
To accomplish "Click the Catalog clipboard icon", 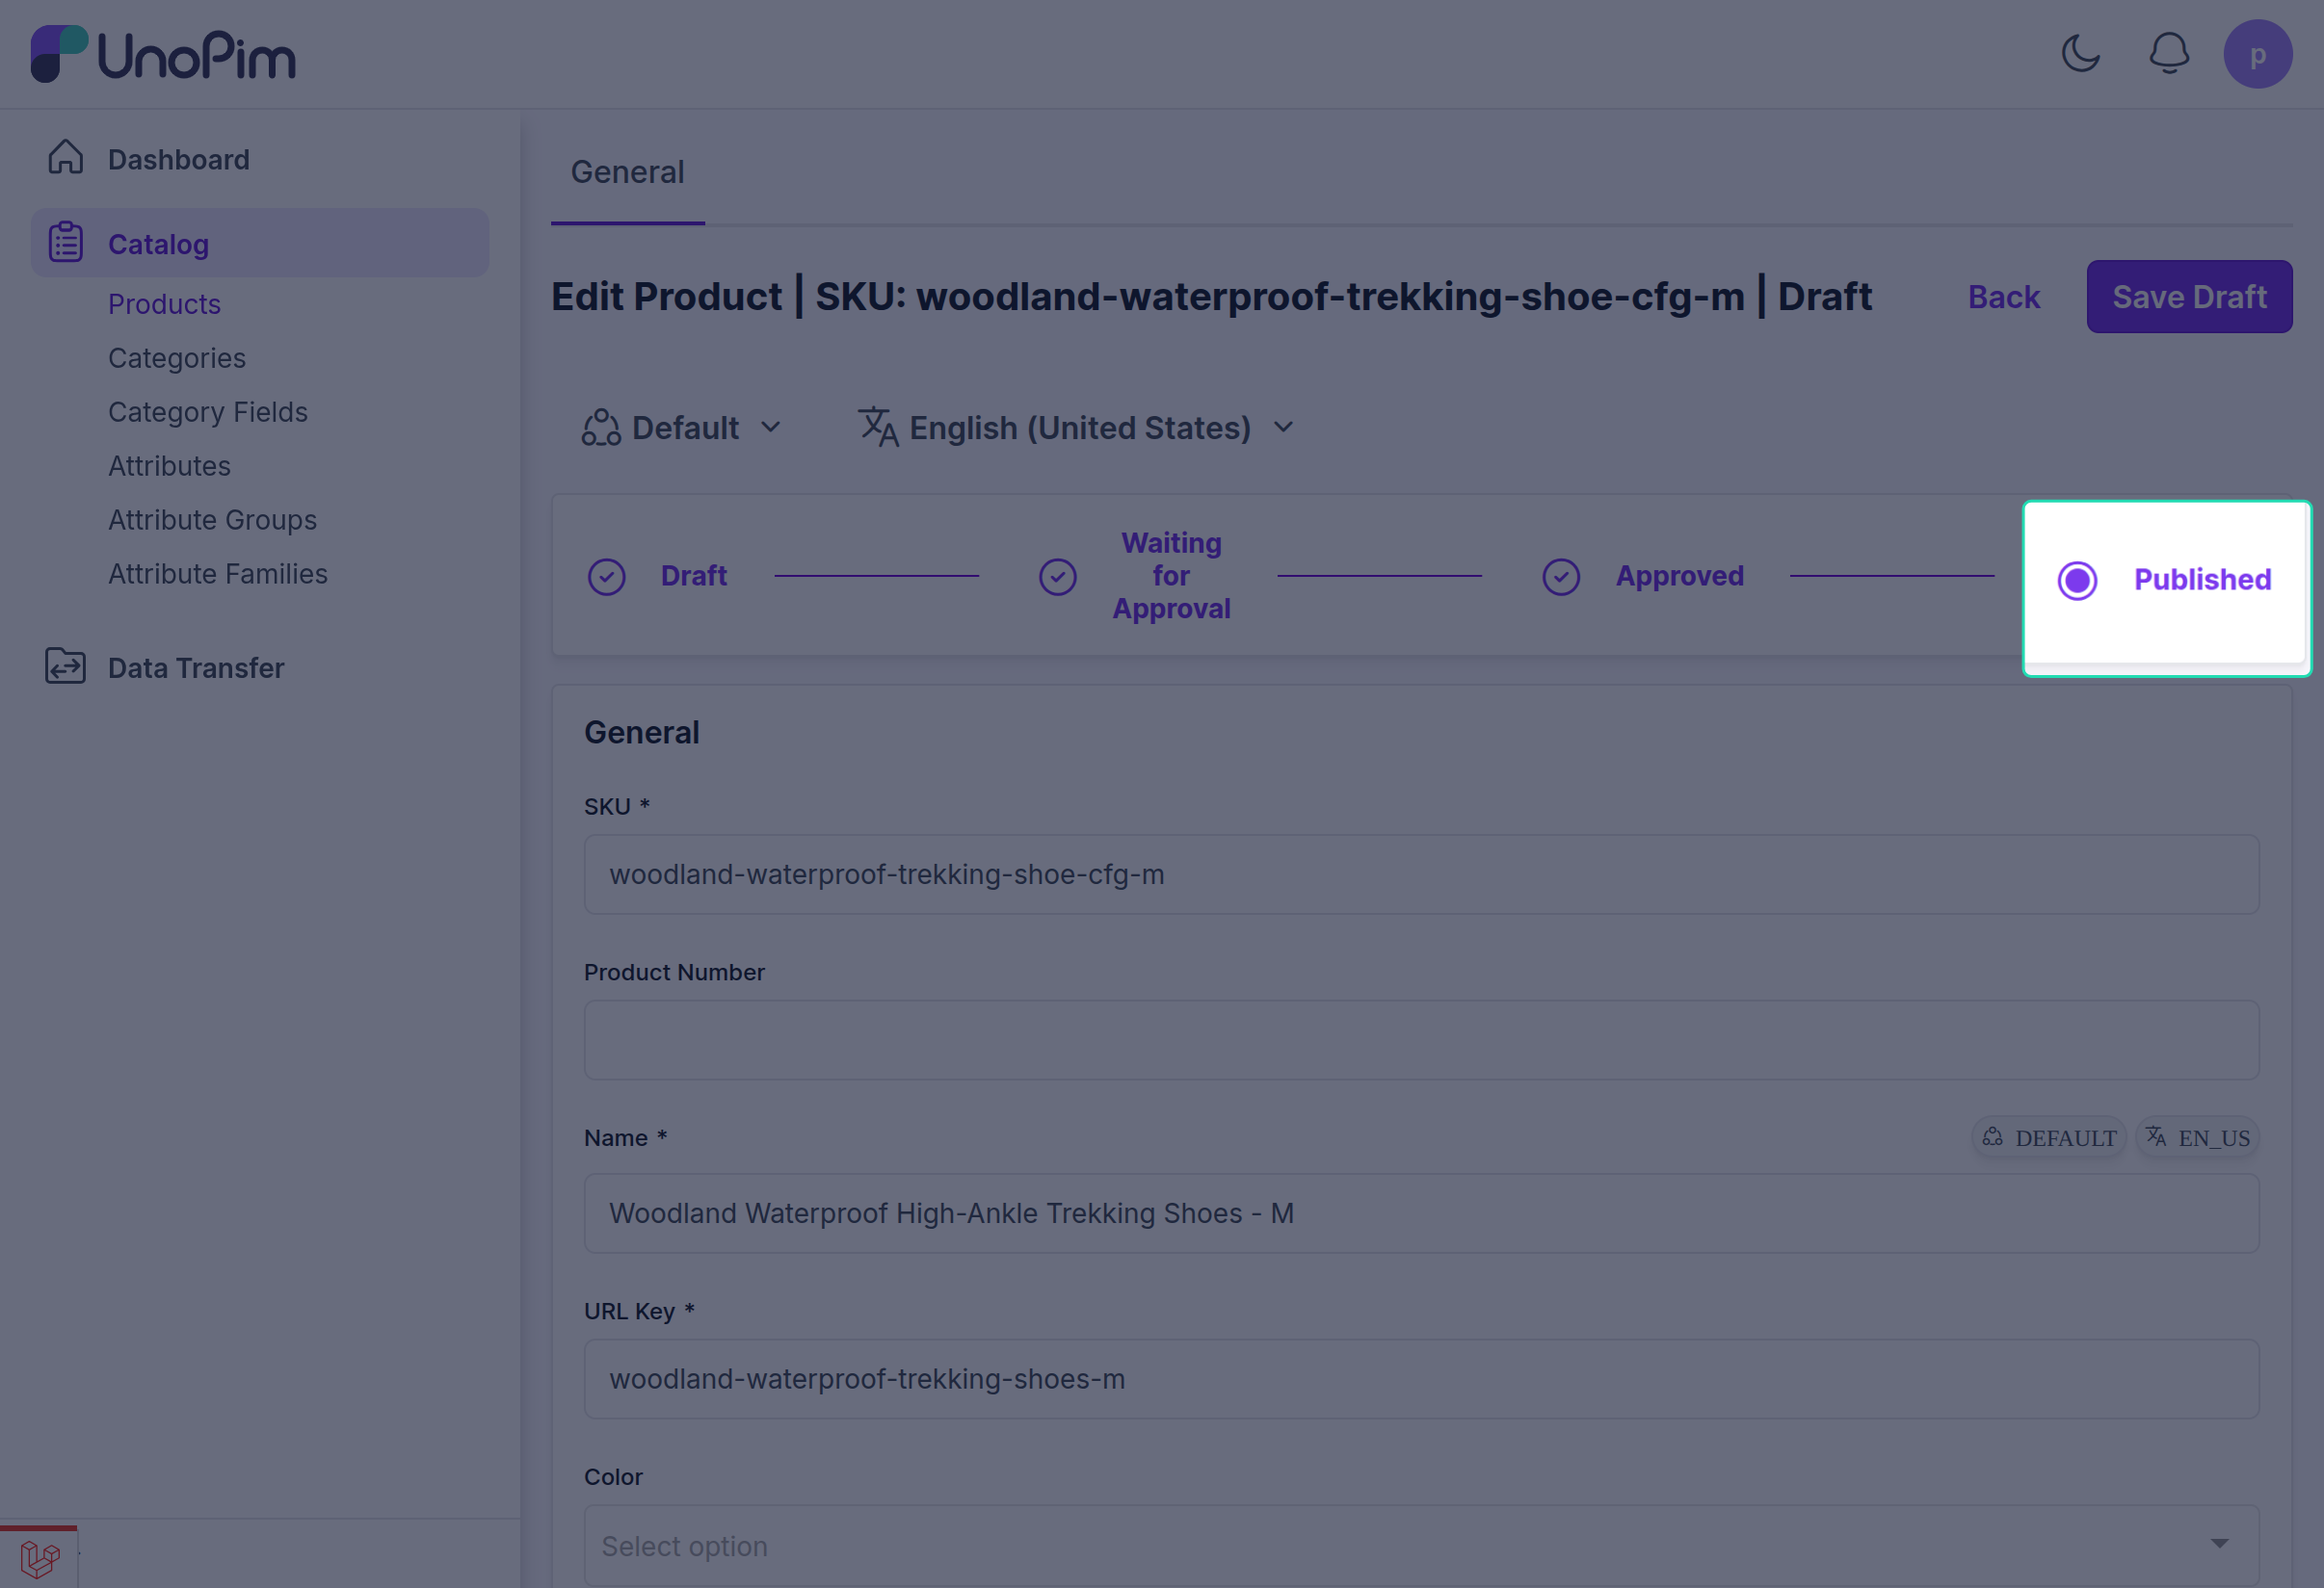I will click(66, 243).
